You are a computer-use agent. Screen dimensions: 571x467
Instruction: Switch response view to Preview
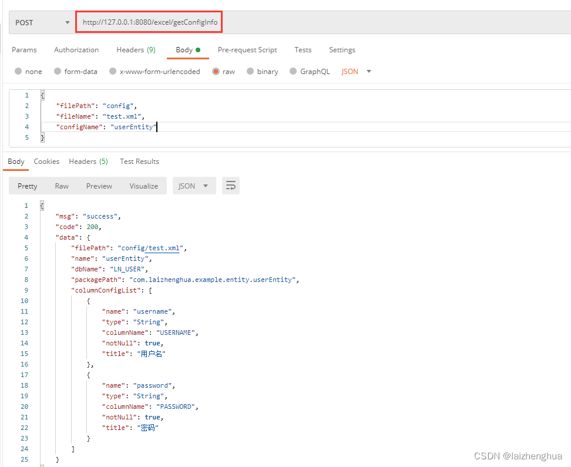(x=99, y=186)
